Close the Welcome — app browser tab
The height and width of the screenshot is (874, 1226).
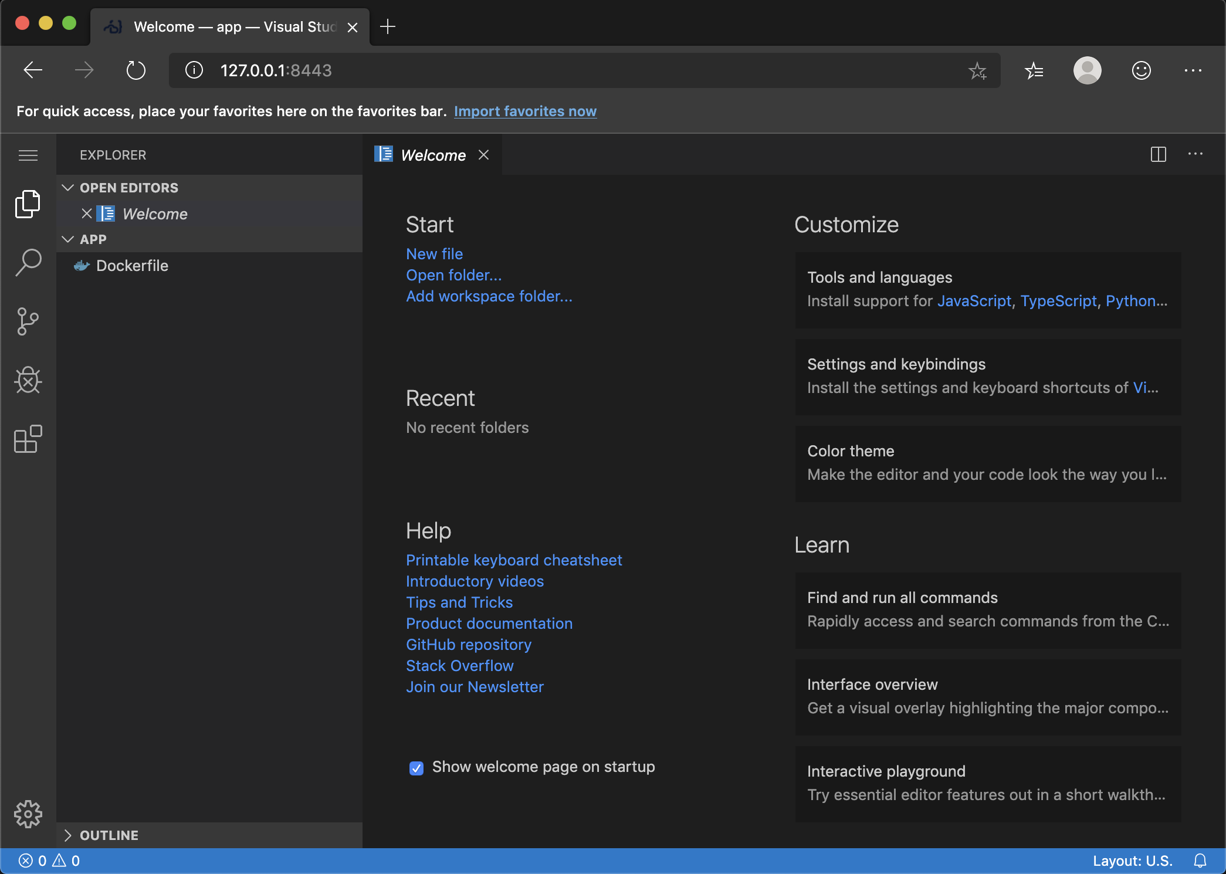pyautogui.click(x=353, y=28)
